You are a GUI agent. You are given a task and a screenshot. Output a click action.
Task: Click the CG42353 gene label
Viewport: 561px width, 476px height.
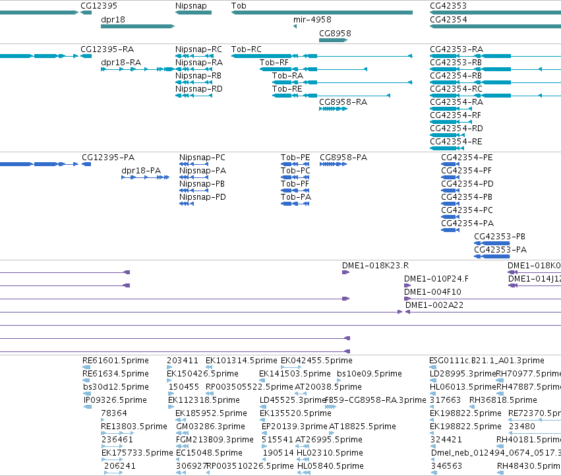(x=448, y=6)
